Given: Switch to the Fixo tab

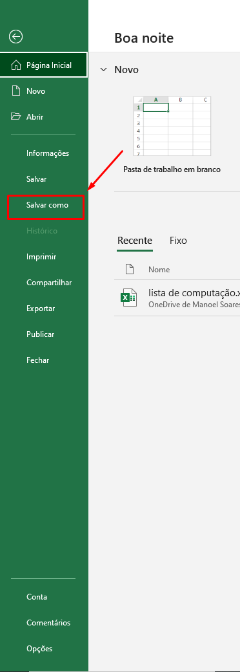Looking at the screenshot, I should coord(178,241).
